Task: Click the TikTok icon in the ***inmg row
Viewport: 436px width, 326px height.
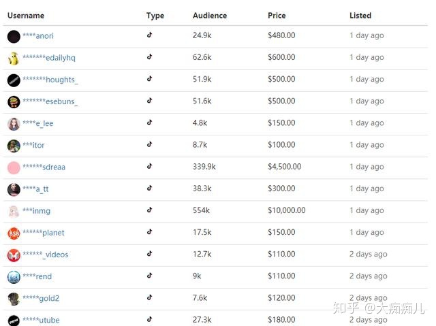Action: pyautogui.click(x=150, y=210)
